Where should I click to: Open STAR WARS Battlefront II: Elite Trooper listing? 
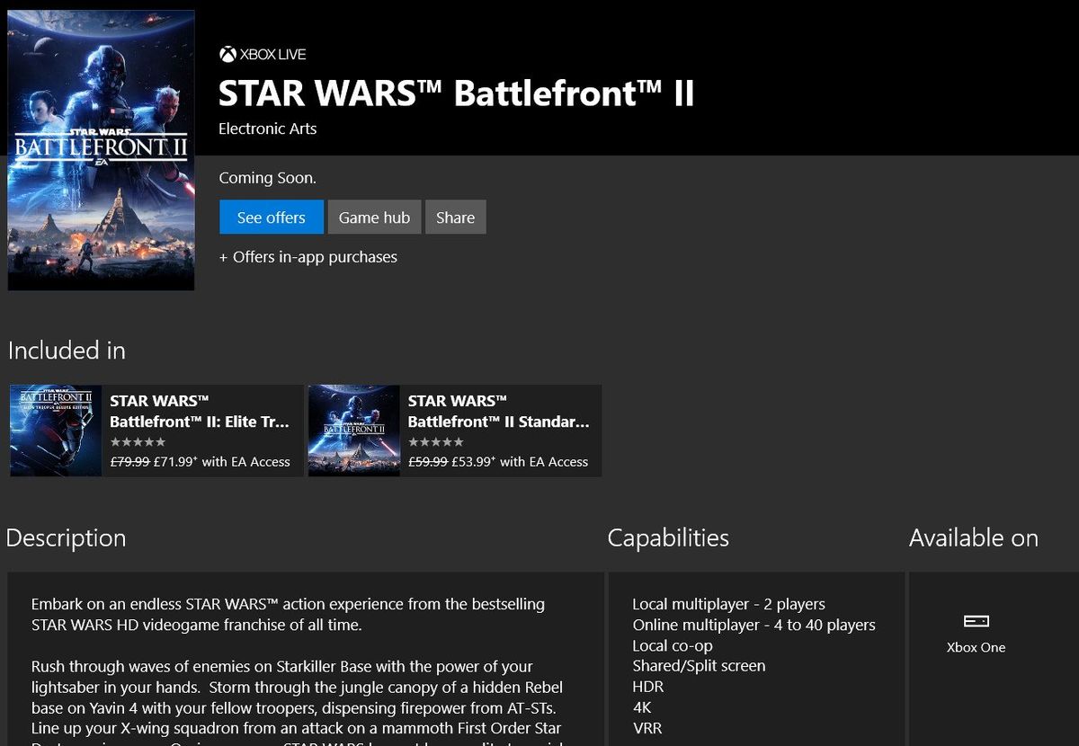tap(155, 430)
